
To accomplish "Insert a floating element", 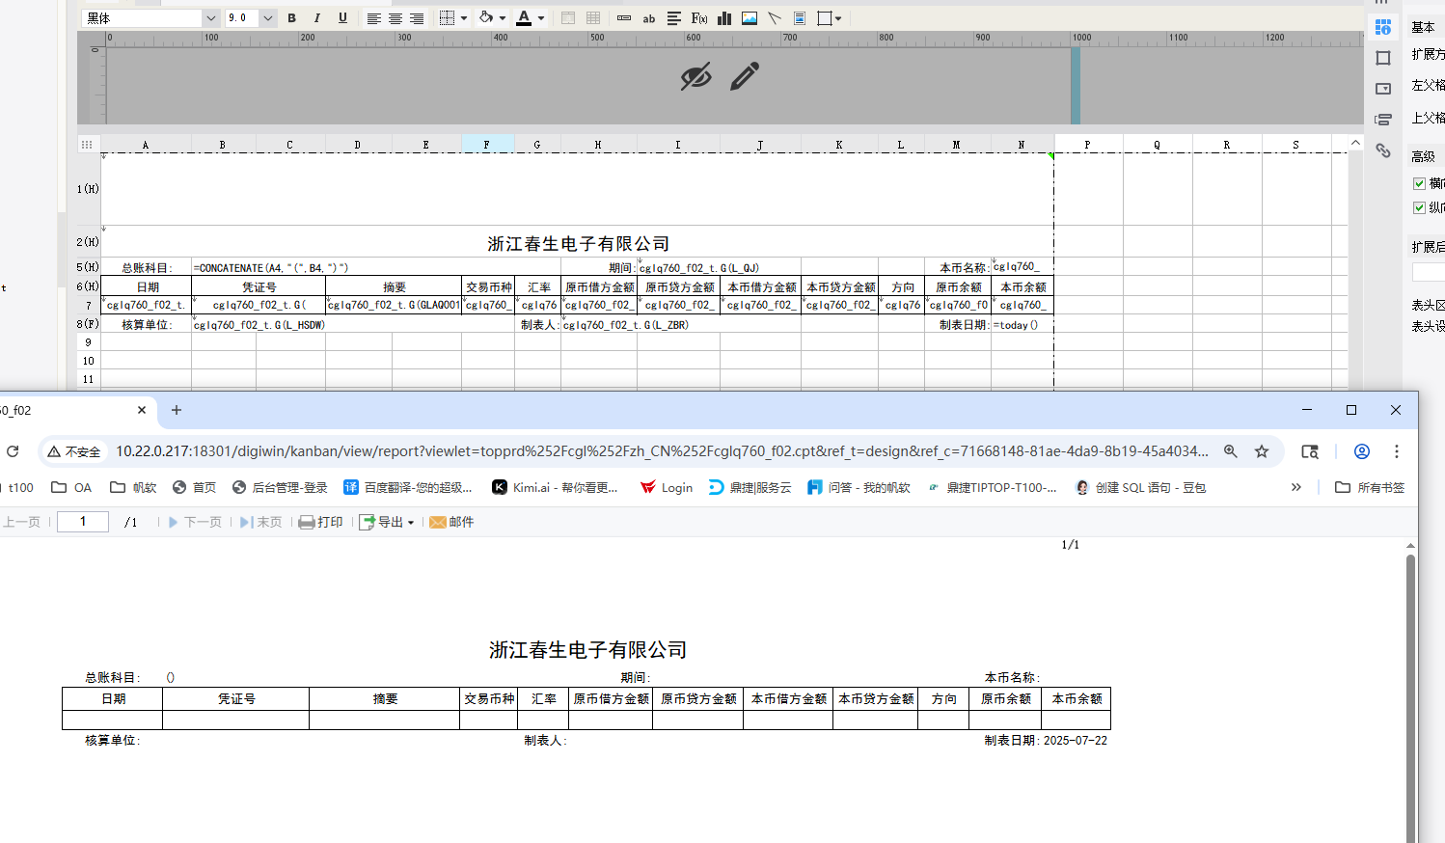I will point(825,18).
